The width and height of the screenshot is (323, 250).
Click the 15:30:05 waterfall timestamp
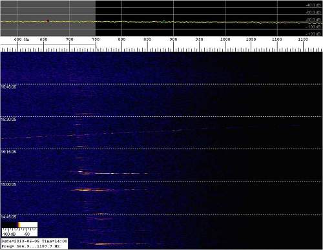(x=8, y=120)
